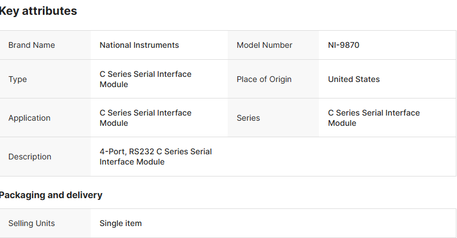Click the Selling Units label
Image resolution: width=457 pixels, height=238 pixels.
click(31, 223)
